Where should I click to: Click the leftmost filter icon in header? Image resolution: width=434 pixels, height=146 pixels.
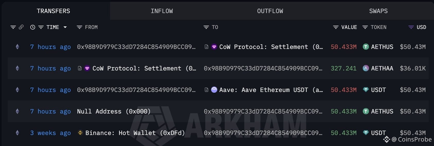click(13, 27)
